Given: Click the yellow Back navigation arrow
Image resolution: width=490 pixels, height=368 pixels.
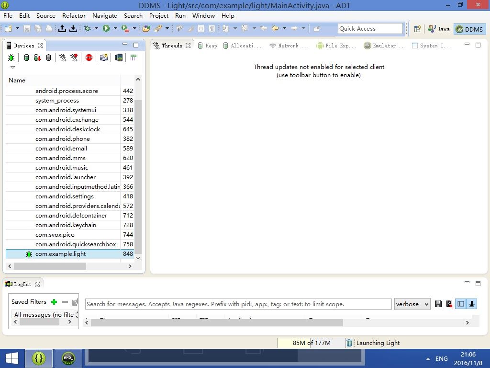Looking at the screenshot, I should pos(275,29).
